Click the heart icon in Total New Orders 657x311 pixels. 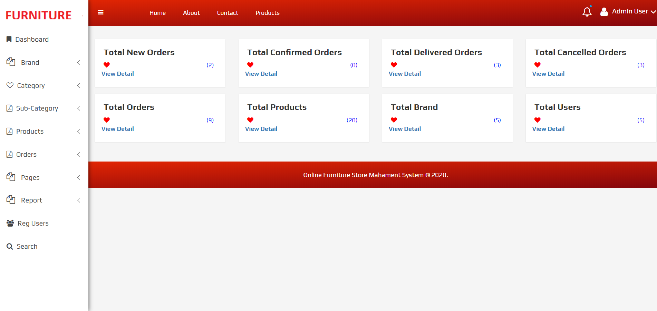(107, 65)
